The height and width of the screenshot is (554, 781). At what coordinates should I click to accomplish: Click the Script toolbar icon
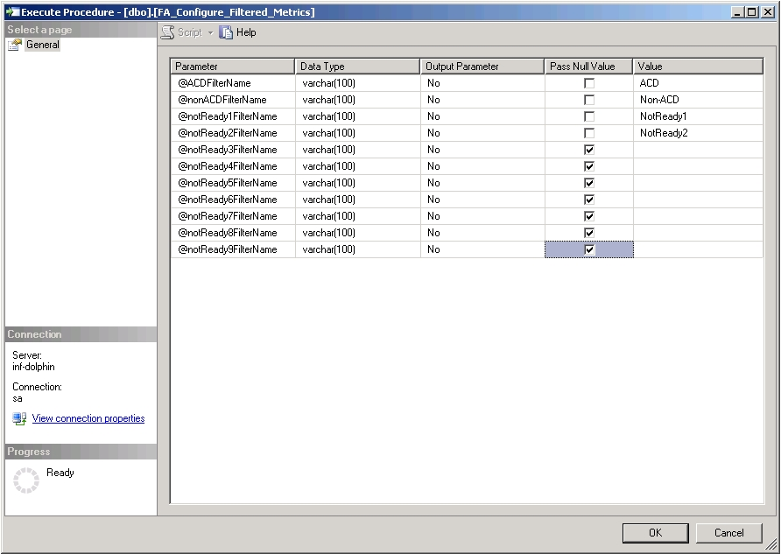[168, 32]
